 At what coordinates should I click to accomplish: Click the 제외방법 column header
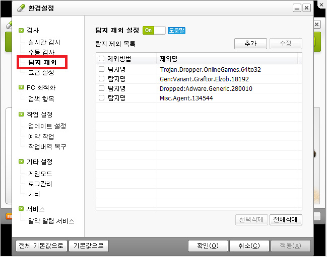pyautogui.click(x=126, y=59)
